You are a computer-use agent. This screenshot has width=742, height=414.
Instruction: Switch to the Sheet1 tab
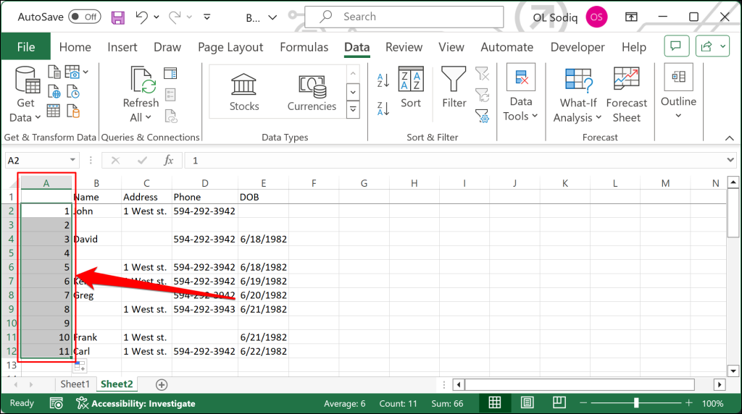coord(75,384)
